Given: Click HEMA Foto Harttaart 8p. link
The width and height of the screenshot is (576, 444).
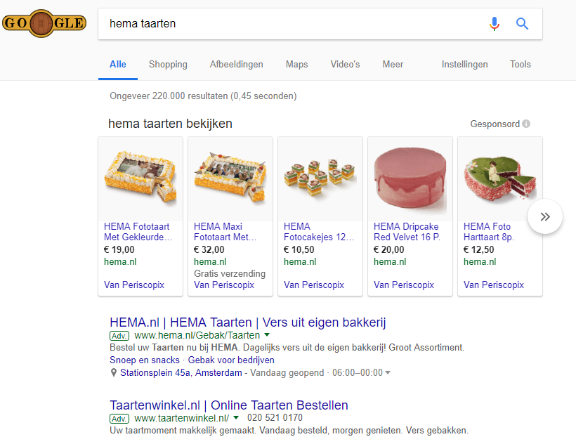Looking at the screenshot, I should click(489, 232).
